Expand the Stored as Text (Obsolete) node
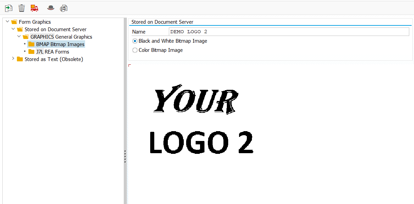This screenshot has height=204, width=414. 13,59
